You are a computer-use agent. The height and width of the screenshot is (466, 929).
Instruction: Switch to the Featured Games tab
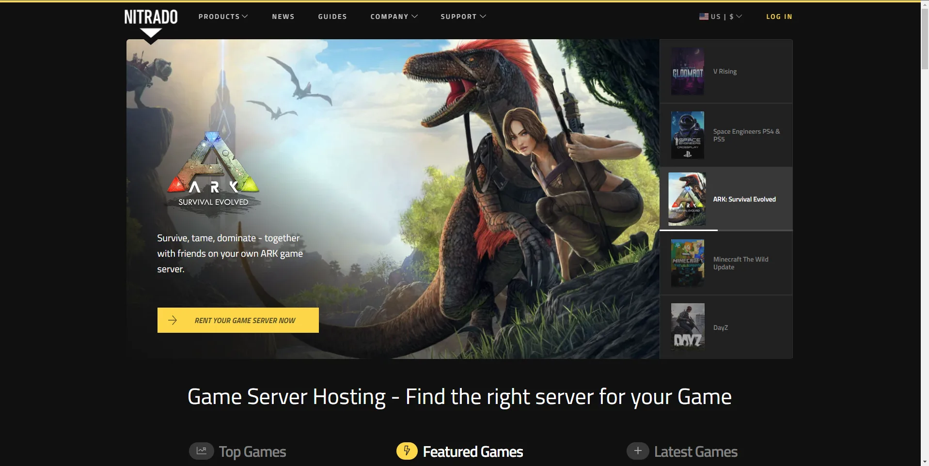pyautogui.click(x=460, y=451)
